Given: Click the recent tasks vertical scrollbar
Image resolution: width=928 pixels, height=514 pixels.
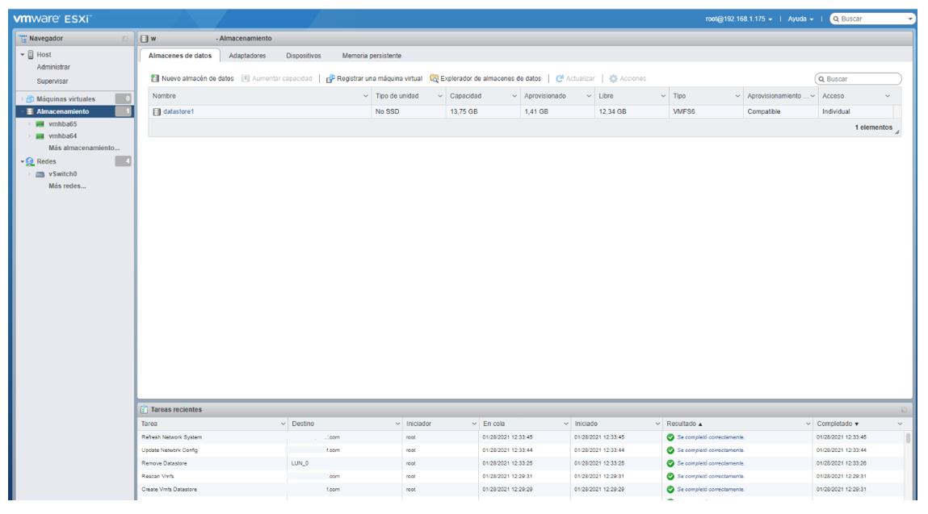Looking at the screenshot, I should [908, 438].
